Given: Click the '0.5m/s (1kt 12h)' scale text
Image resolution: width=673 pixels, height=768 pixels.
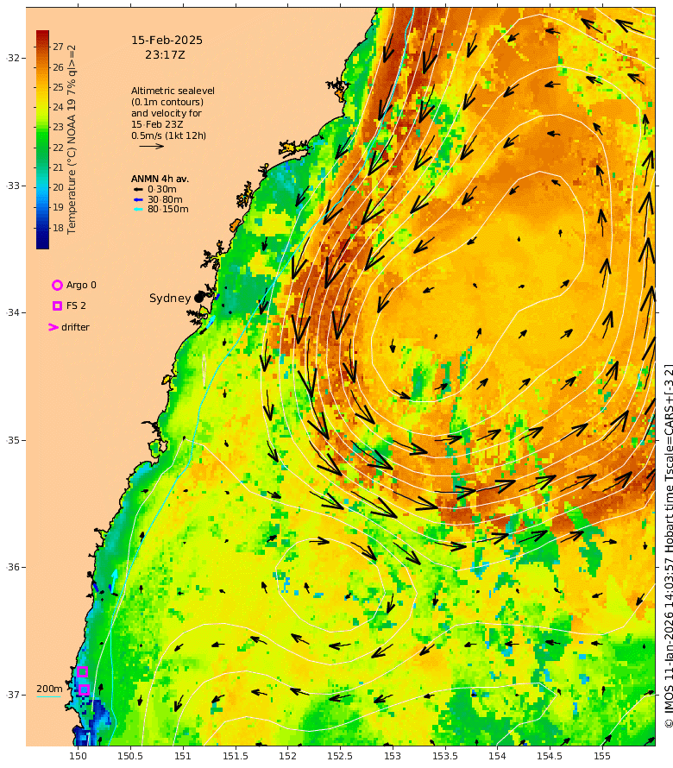Looking at the screenshot, I should pos(168,135).
